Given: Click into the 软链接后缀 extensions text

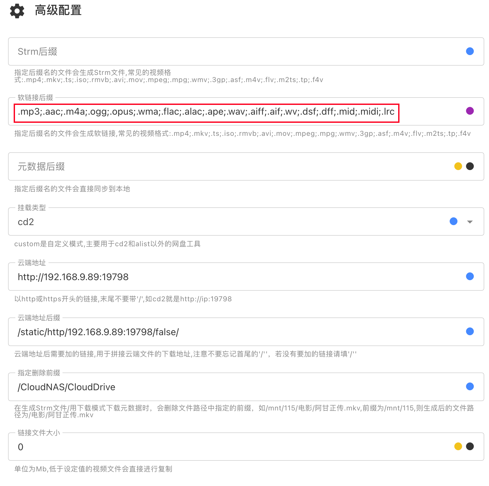Looking at the screenshot, I should click(x=206, y=112).
